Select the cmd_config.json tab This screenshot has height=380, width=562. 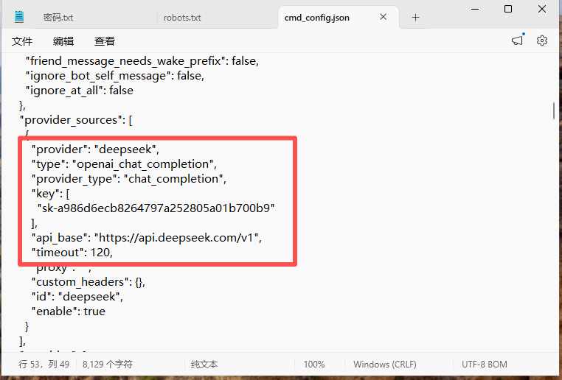coord(317,18)
